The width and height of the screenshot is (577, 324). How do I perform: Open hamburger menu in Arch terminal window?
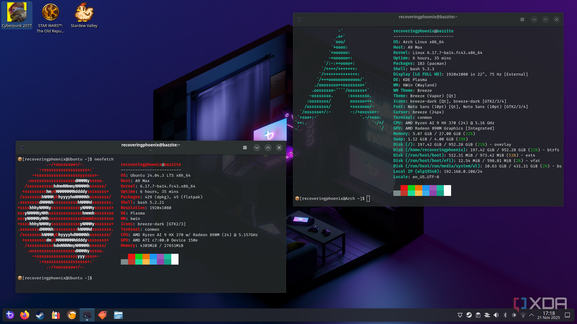pos(522,19)
